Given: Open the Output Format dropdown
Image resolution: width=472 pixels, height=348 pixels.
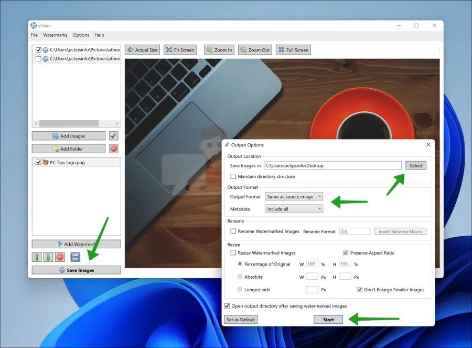Looking at the screenshot, I should [294, 196].
